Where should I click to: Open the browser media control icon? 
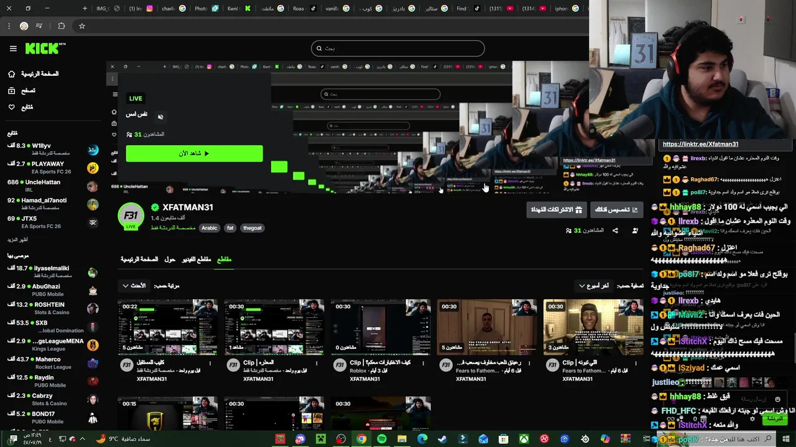[x=39, y=26]
